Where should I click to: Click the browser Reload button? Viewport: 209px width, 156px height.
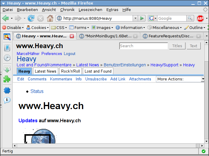31,18
